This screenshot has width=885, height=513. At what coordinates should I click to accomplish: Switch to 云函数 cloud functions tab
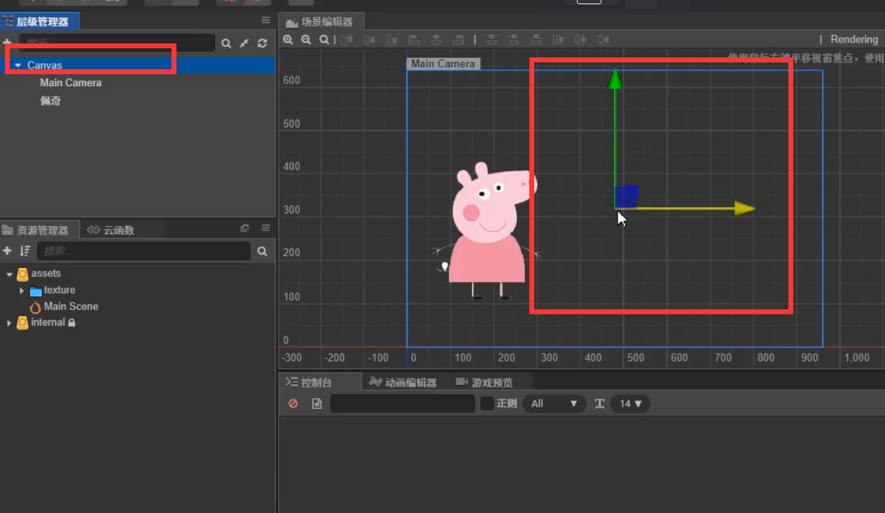click(111, 230)
